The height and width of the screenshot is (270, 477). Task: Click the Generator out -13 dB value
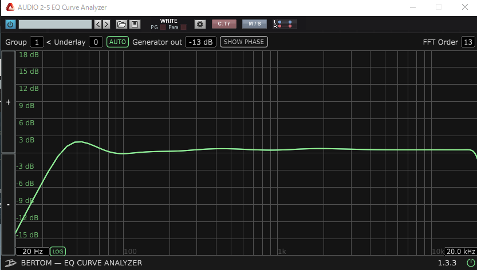pyautogui.click(x=200, y=42)
